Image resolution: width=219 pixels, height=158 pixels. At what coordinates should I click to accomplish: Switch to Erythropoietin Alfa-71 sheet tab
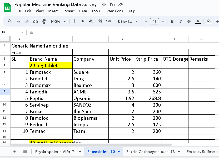56,152
